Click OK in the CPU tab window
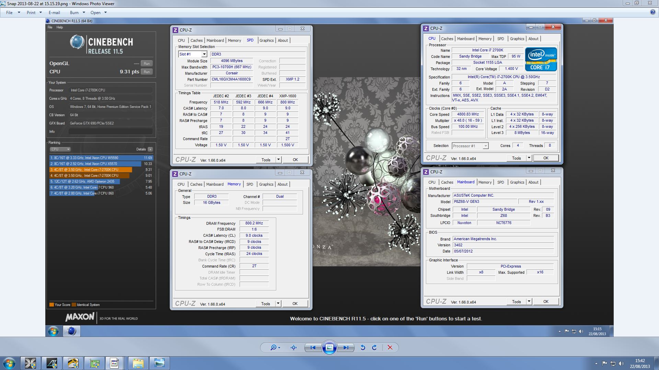The image size is (659, 370). [x=546, y=158]
